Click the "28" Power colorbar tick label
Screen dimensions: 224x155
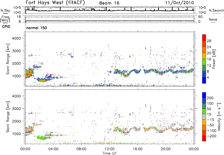tap(209, 41)
